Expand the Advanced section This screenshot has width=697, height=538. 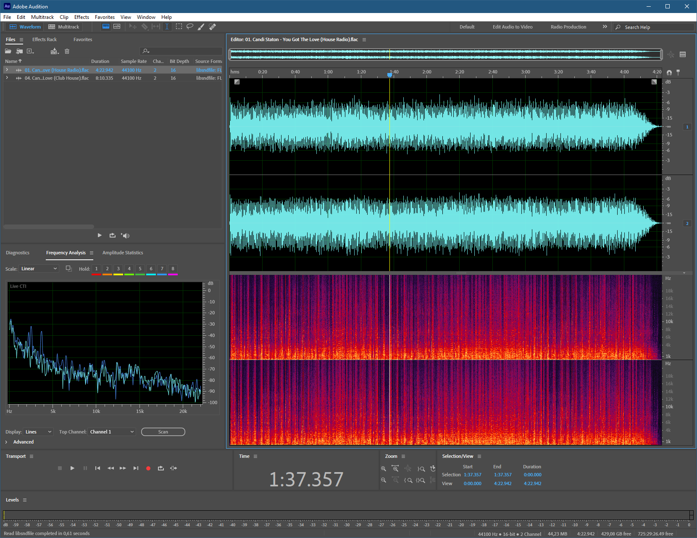(6, 442)
